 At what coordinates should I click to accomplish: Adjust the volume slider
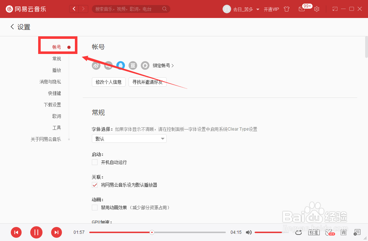pyautogui.click(x=272, y=232)
